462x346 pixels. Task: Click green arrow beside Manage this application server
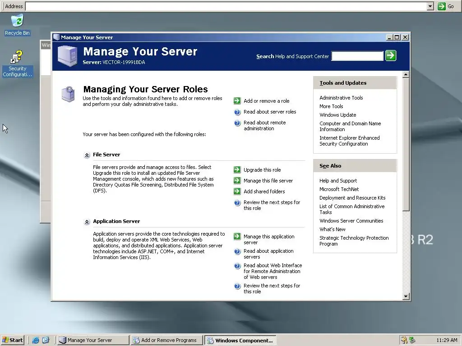[237, 237]
